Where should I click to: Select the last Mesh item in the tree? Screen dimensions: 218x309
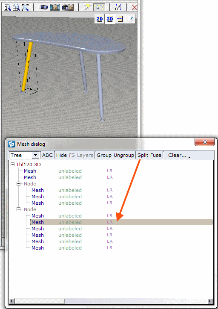pyautogui.click(x=38, y=248)
